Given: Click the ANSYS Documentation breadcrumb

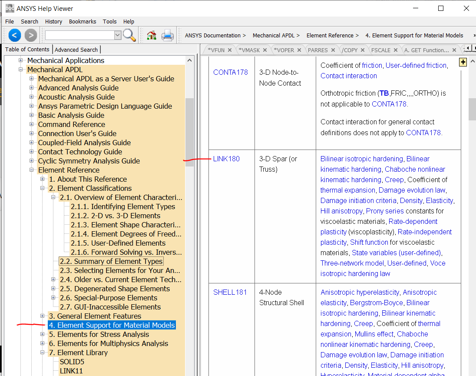Looking at the screenshot, I should 213,36.
